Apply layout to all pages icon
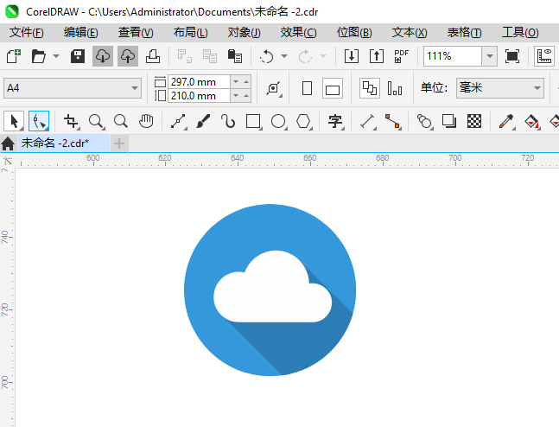 point(370,88)
